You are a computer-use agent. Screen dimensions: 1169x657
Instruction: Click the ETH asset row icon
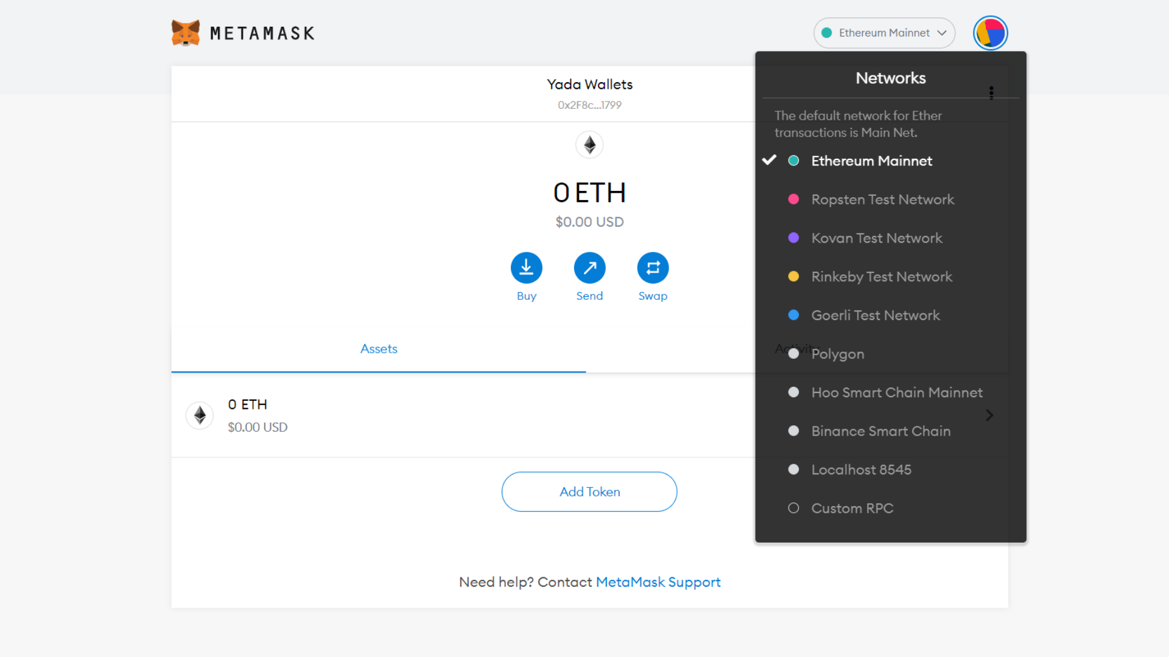pos(200,415)
